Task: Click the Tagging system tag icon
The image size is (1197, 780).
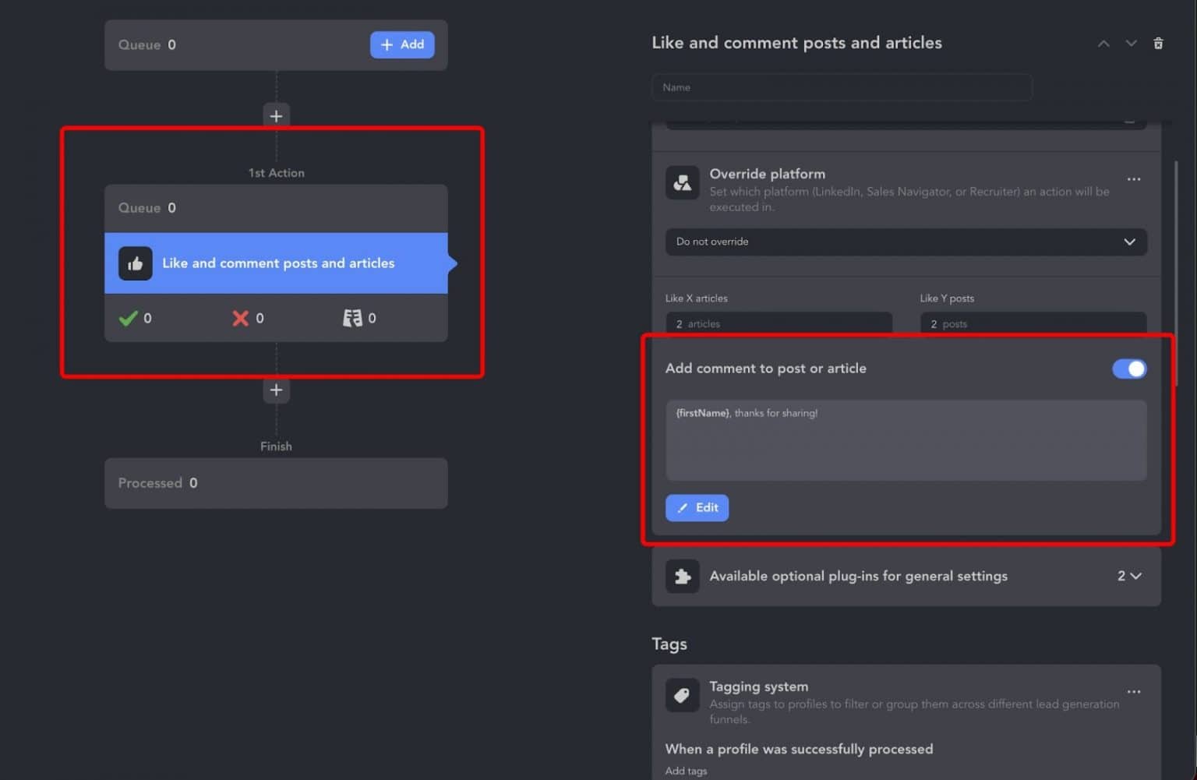Action: 682,695
